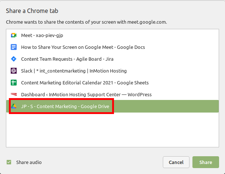Select the Meet - xao-piev-gjp tab
The image size is (225, 174).
[43, 35]
